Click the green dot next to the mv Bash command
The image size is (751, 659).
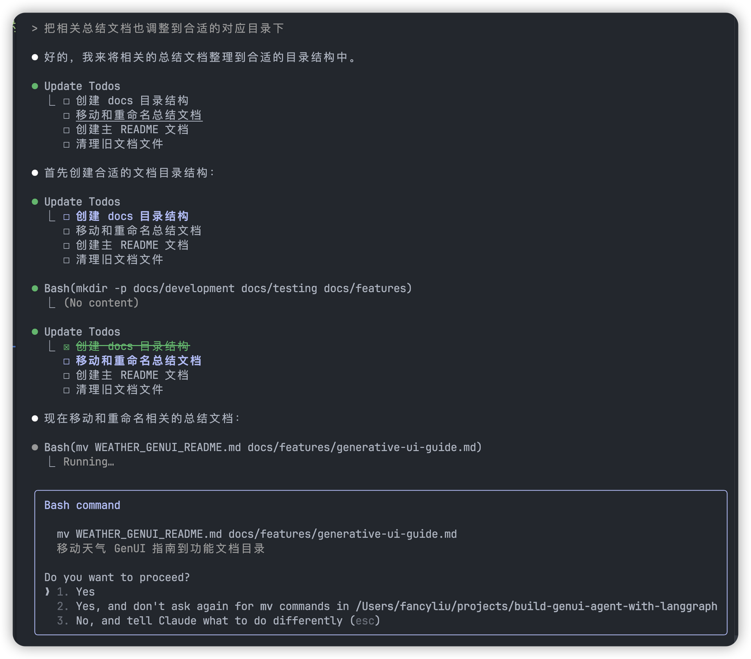pyautogui.click(x=35, y=447)
